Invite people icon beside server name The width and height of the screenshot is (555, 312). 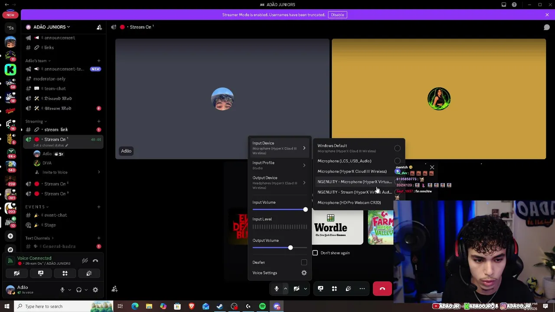coord(99,27)
